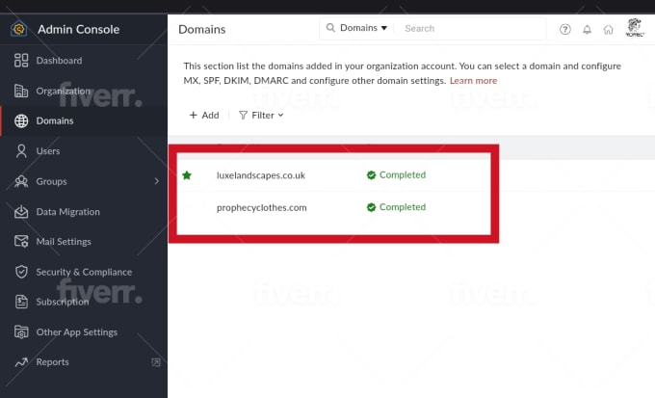Click Completed status for luxelandscapes.co.uk
Viewport: 655px width, 398px height.
click(x=403, y=174)
